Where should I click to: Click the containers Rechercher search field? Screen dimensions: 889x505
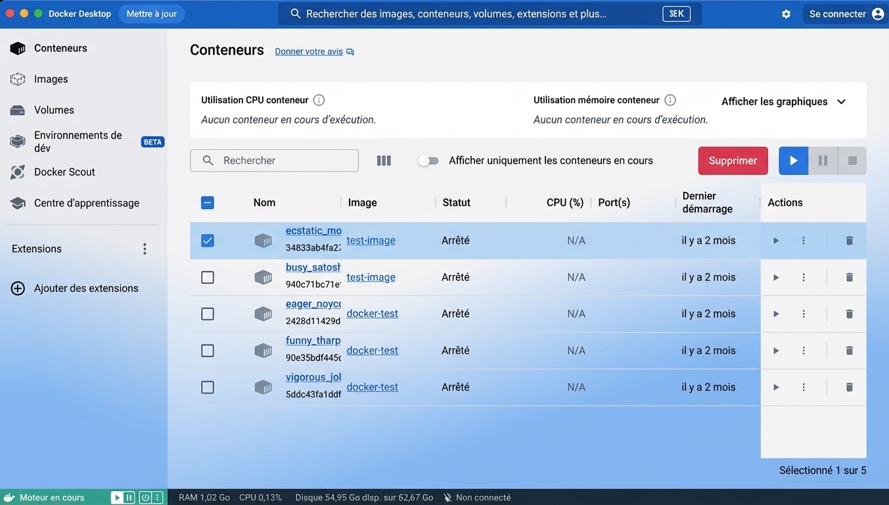(274, 160)
